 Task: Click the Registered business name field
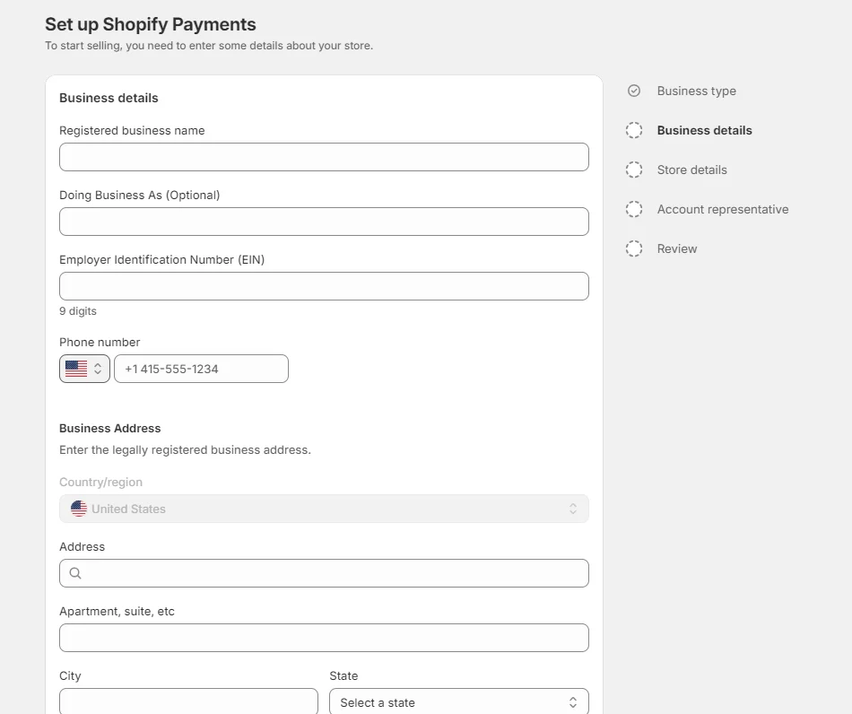324,157
